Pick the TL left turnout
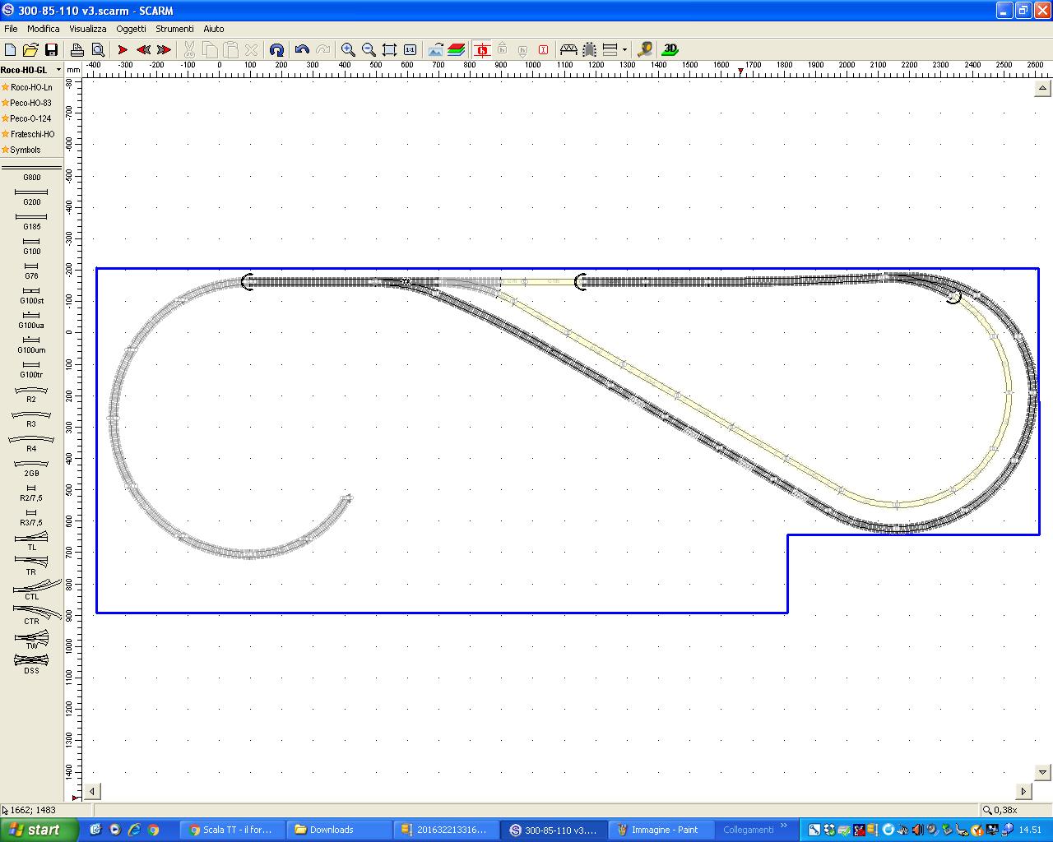 pyautogui.click(x=31, y=541)
